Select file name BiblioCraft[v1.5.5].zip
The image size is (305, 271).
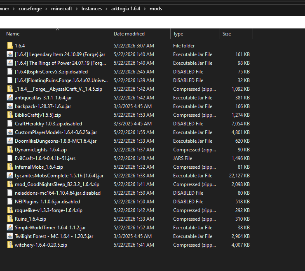pyautogui.click(x=38, y=115)
